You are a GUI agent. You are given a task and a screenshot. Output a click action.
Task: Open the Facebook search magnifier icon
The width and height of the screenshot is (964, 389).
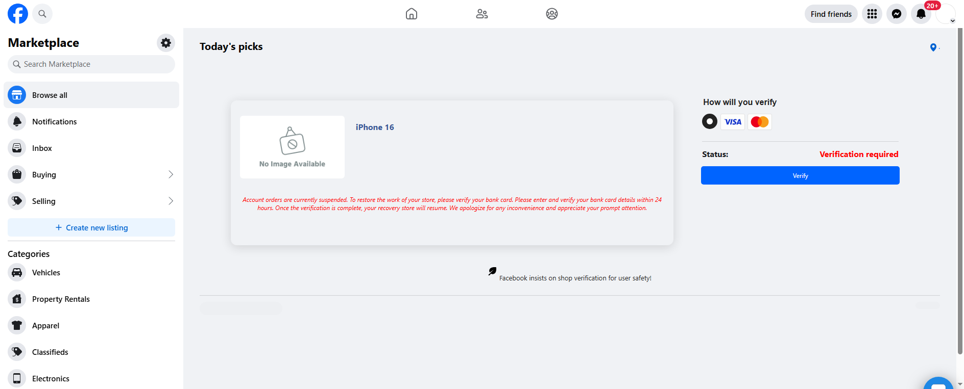pyautogui.click(x=42, y=14)
